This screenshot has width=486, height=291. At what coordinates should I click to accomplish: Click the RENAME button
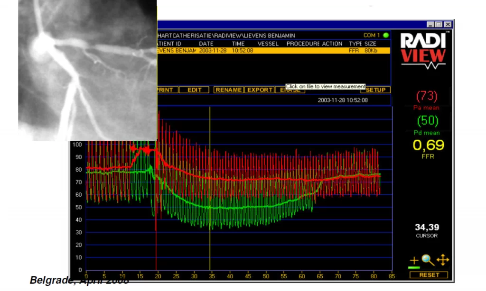(x=228, y=90)
